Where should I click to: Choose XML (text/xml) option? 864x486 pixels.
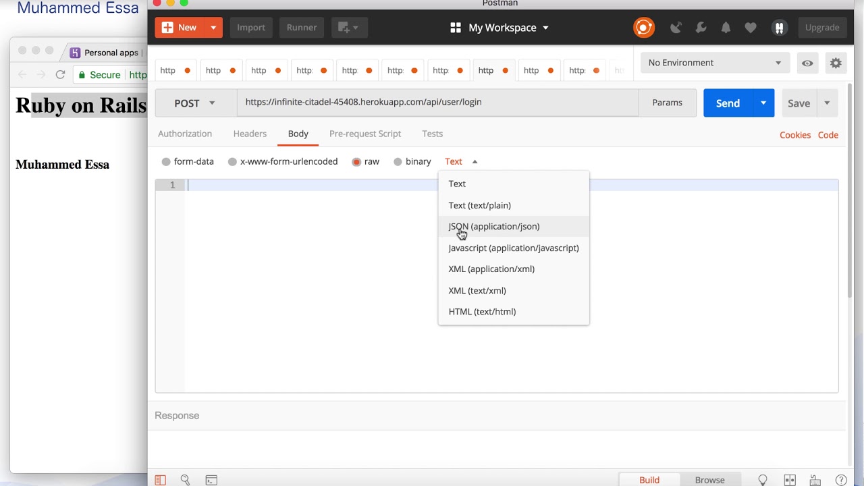point(514,290)
